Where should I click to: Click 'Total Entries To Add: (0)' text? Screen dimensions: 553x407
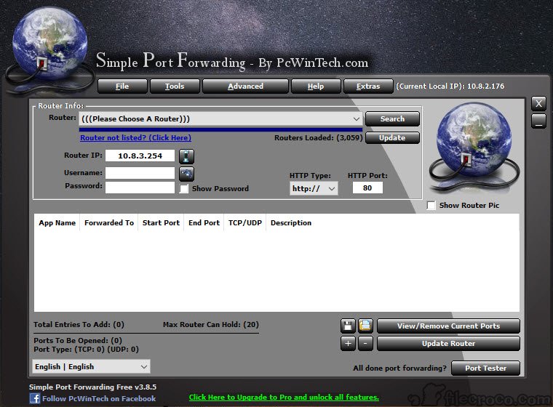point(79,325)
